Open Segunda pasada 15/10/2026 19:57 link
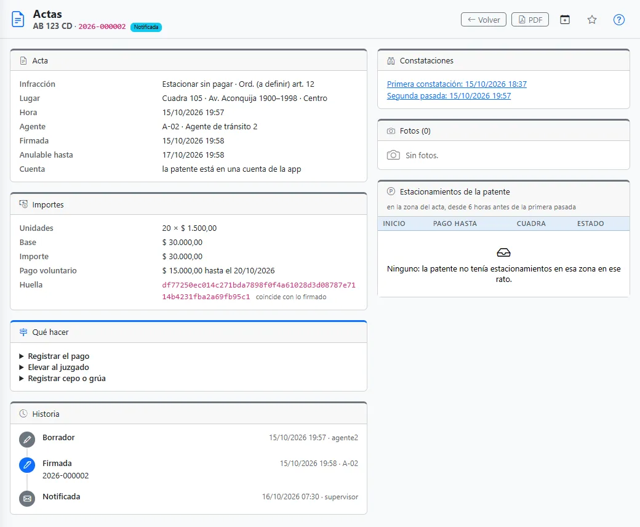 tap(449, 95)
